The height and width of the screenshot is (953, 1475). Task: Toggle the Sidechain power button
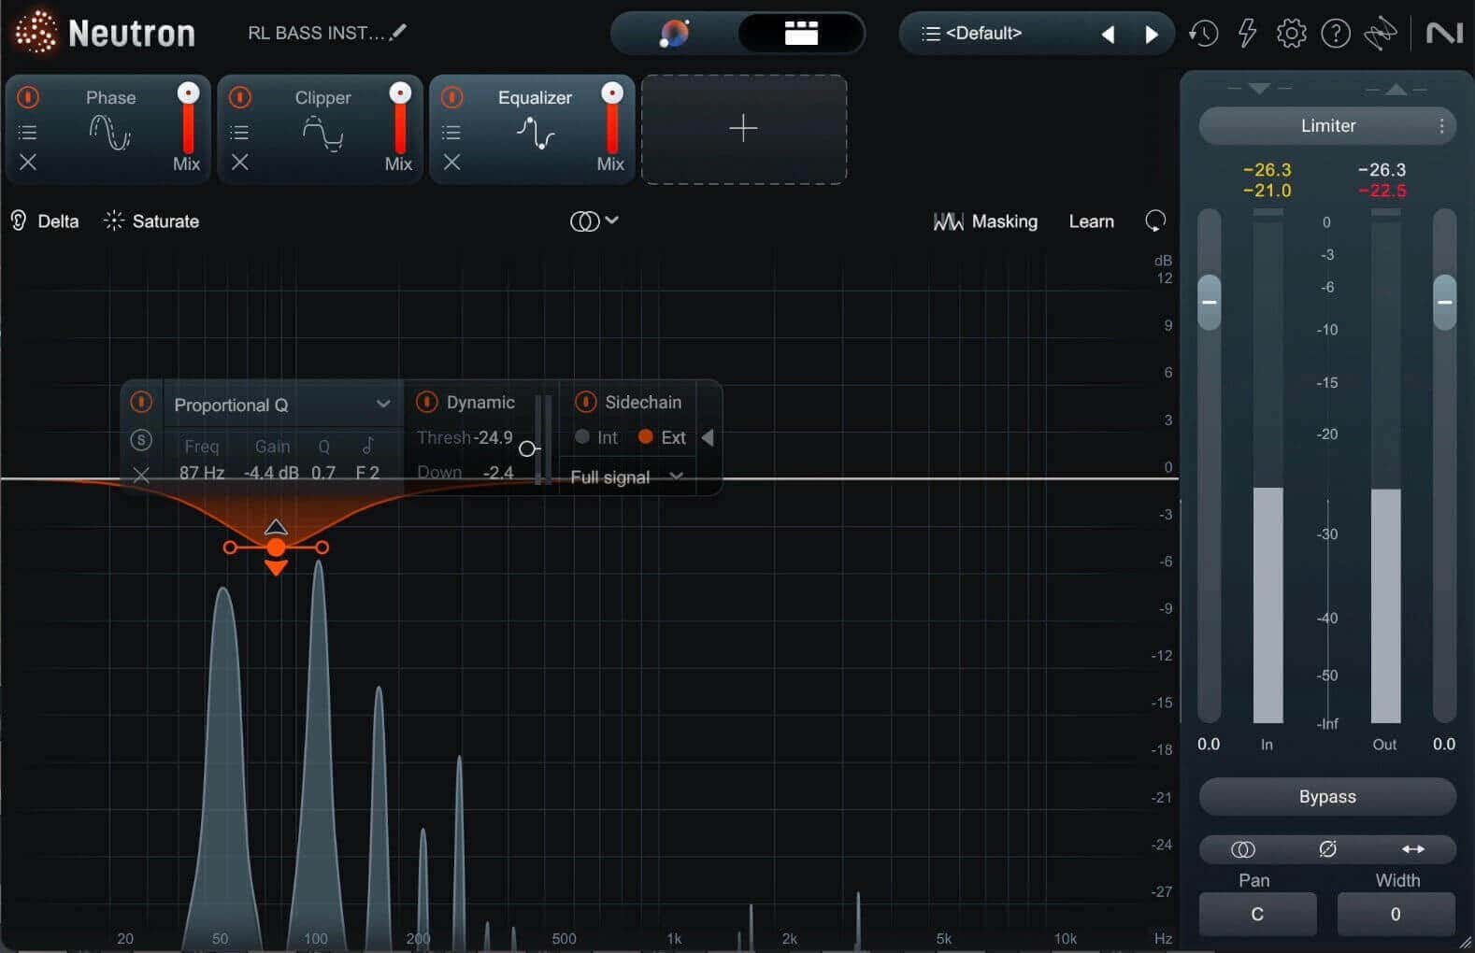[x=585, y=402]
